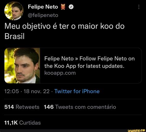Click the 18 nov. 22 date

37,91
